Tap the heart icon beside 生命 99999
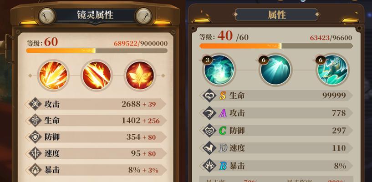The image size is (372, 182). pyautogui.click(x=209, y=96)
